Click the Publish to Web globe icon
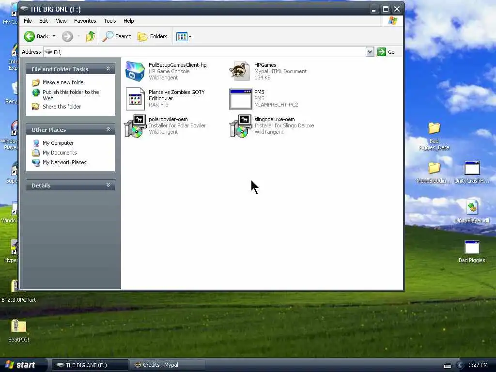The image size is (496, 372). click(36, 93)
